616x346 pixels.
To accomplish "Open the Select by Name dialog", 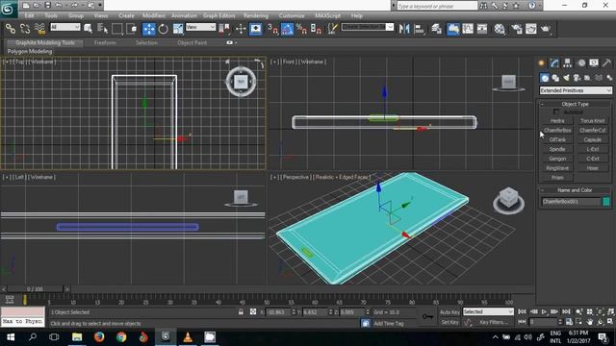I will pyautogui.click(x=103, y=29).
